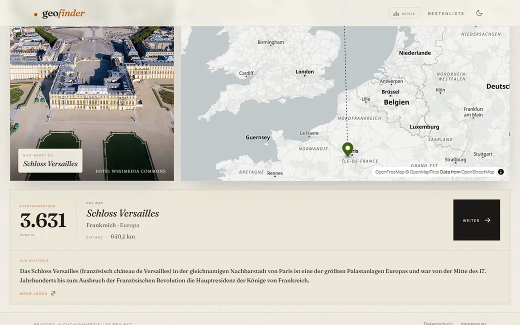This screenshot has height=325, width=520.
Task: Open the Bestenliste page
Action: [x=445, y=13]
